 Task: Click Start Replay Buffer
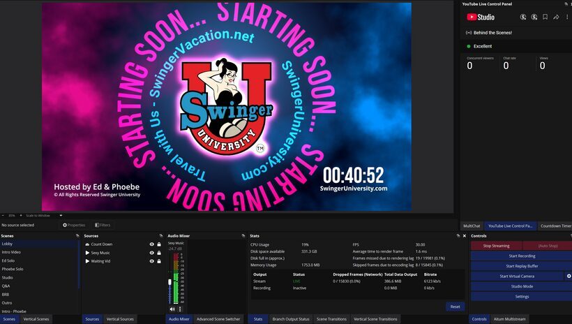522,266
